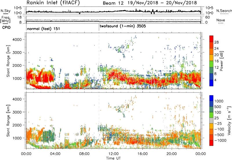
Task: Click the '4000' range tick of power panel
Action: (x=17, y=40)
